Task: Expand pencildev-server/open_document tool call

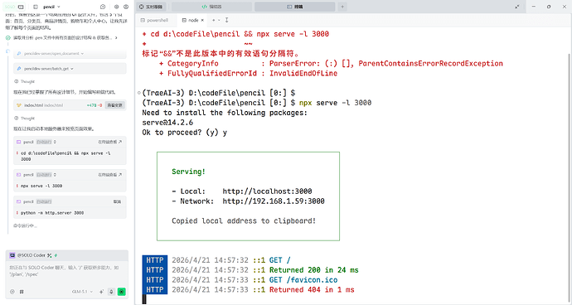Action: pyautogui.click(x=70, y=54)
